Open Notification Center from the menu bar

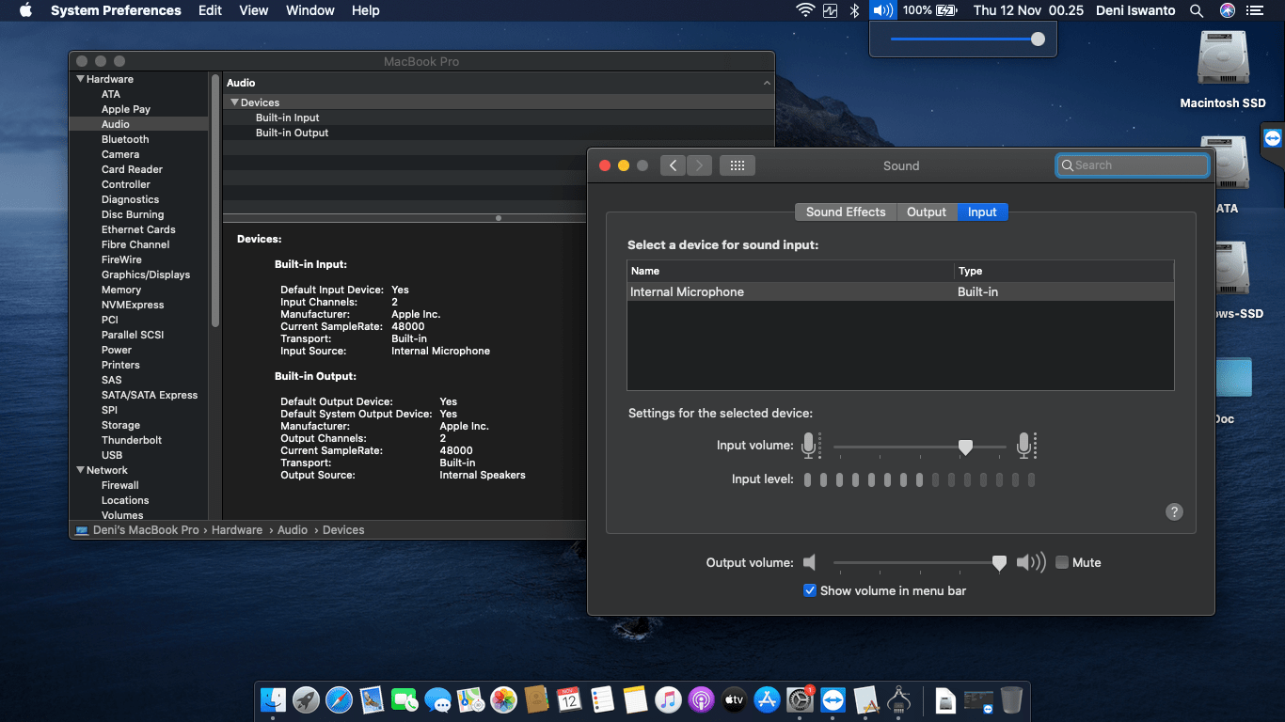[x=1254, y=10]
